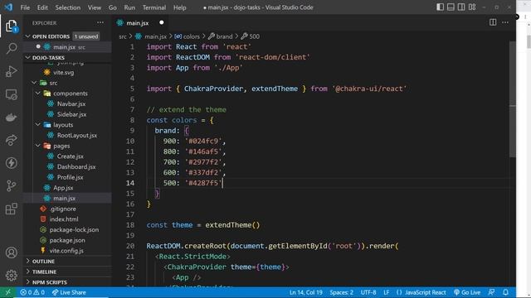This screenshot has width=531, height=298.
Task: Open the Search view in activity bar
Action: (11, 48)
